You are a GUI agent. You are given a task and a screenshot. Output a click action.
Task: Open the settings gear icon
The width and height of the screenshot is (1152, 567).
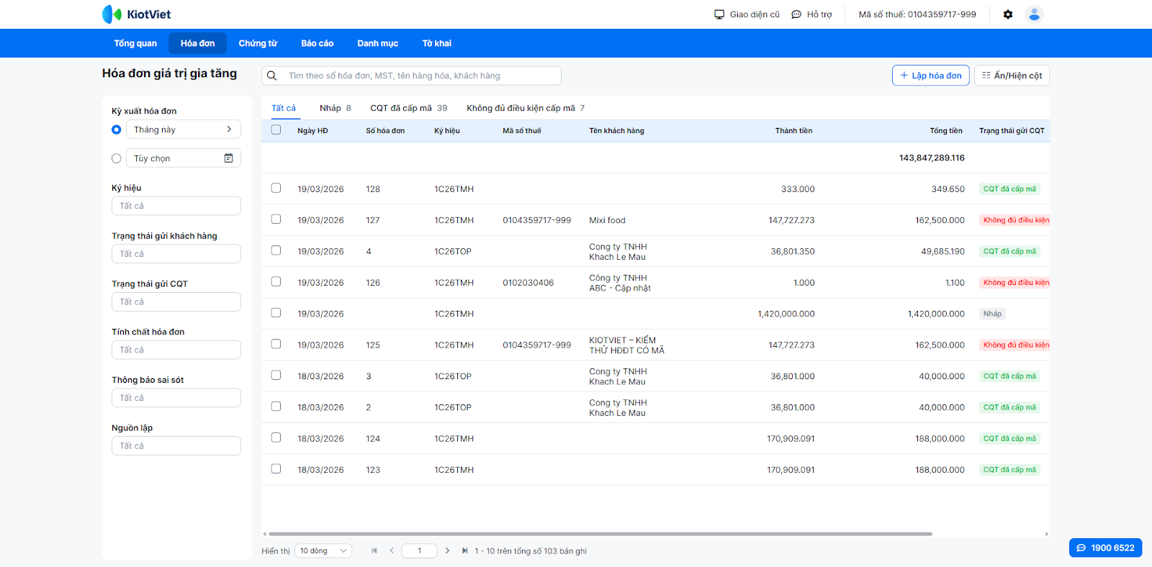click(1008, 14)
